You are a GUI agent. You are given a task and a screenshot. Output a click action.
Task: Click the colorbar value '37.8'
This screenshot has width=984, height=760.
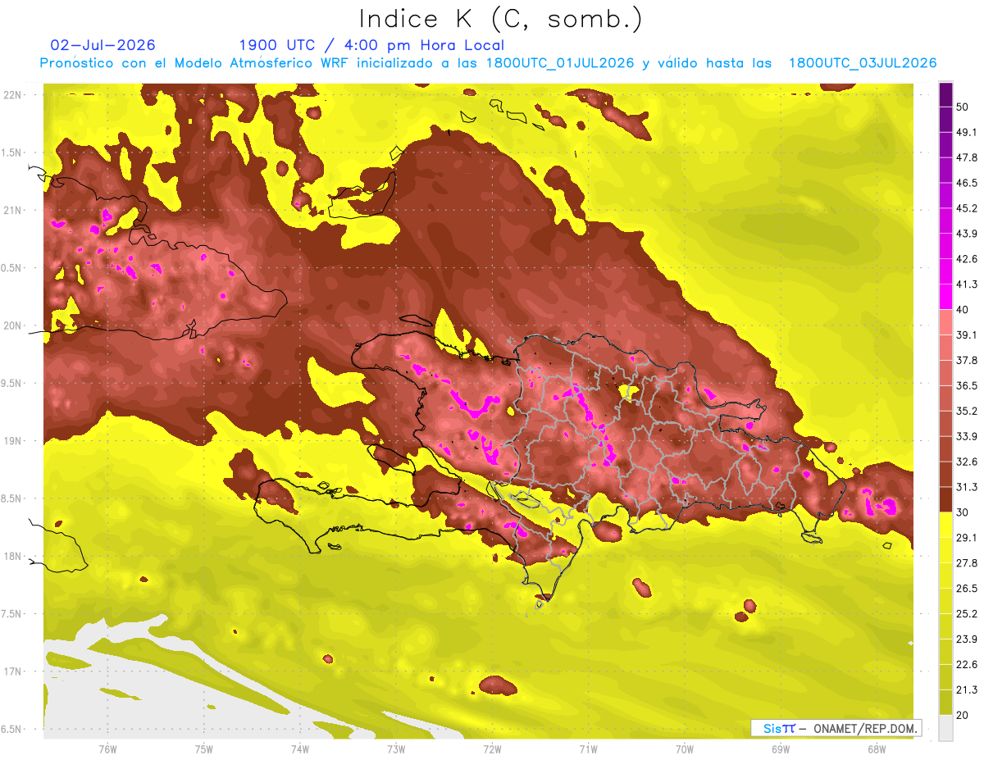[967, 360]
